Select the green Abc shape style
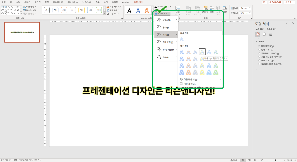The image size is (297, 162). tap(99, 10)
